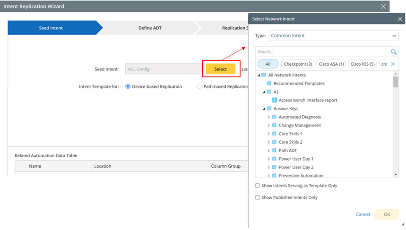Click the filter chips overflow chevron
Screen dimensions: 406x230
tap(393, 64)
